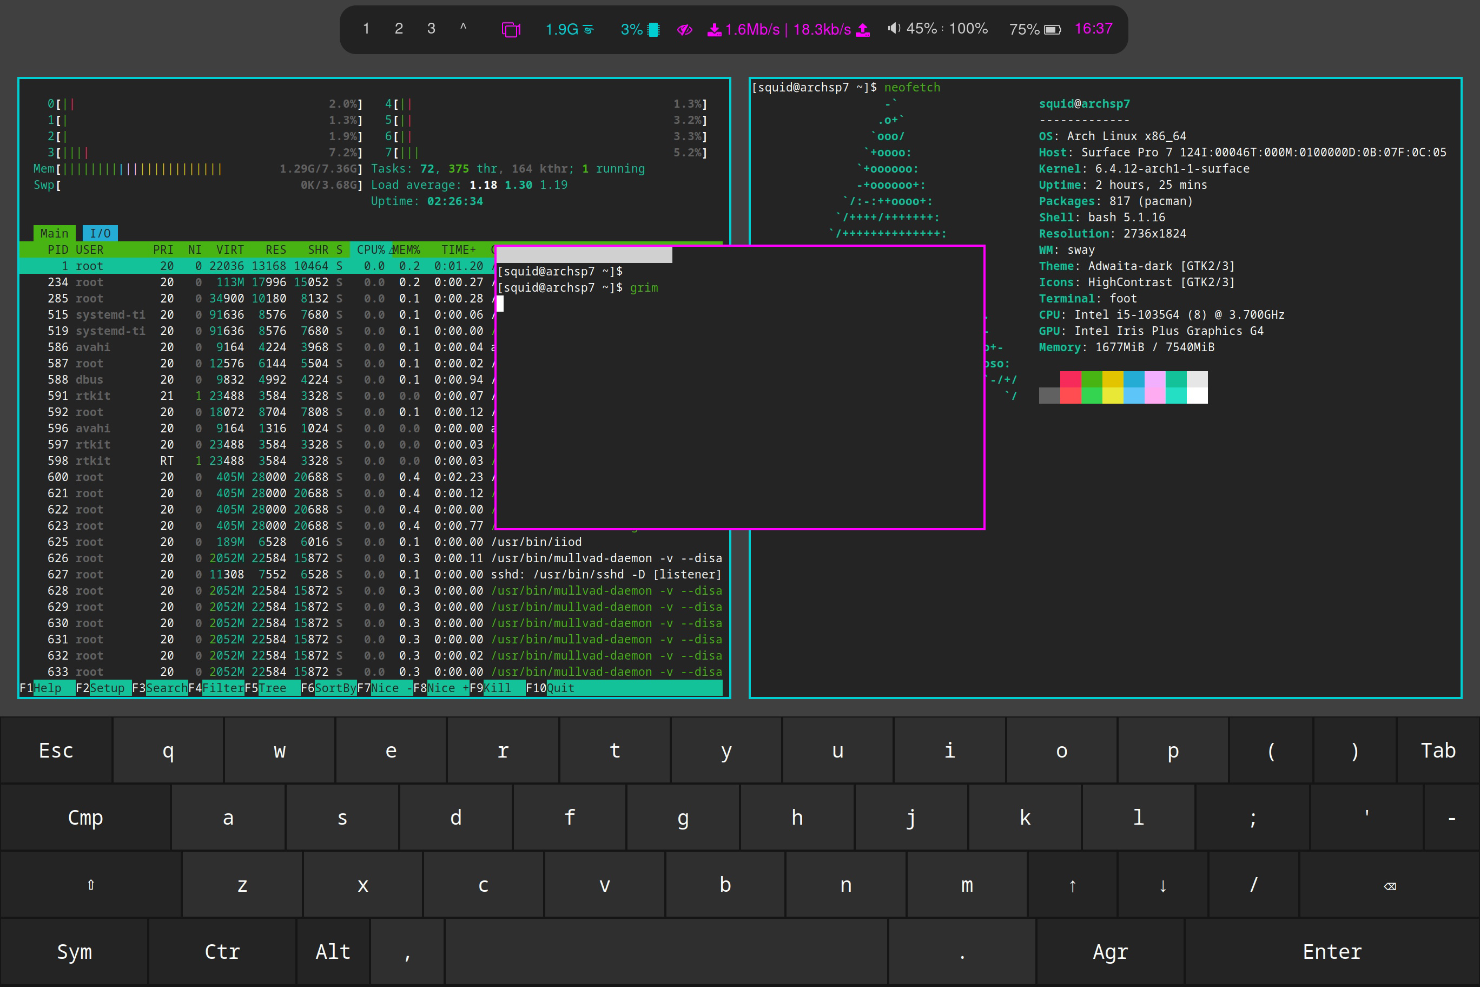This screenshot has width=1480, height=987.
Task: Click the CPU% column header to sort
Action: pos(370,250)
